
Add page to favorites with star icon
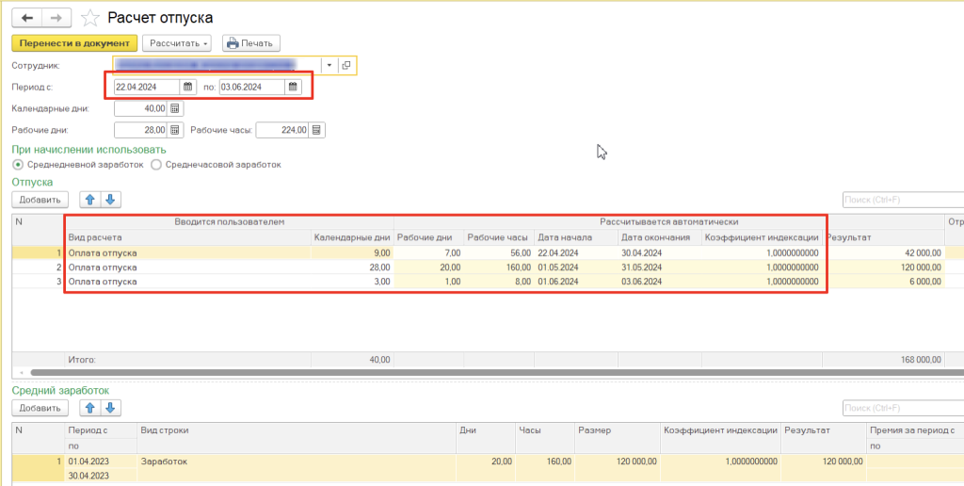tap(90, 18)
